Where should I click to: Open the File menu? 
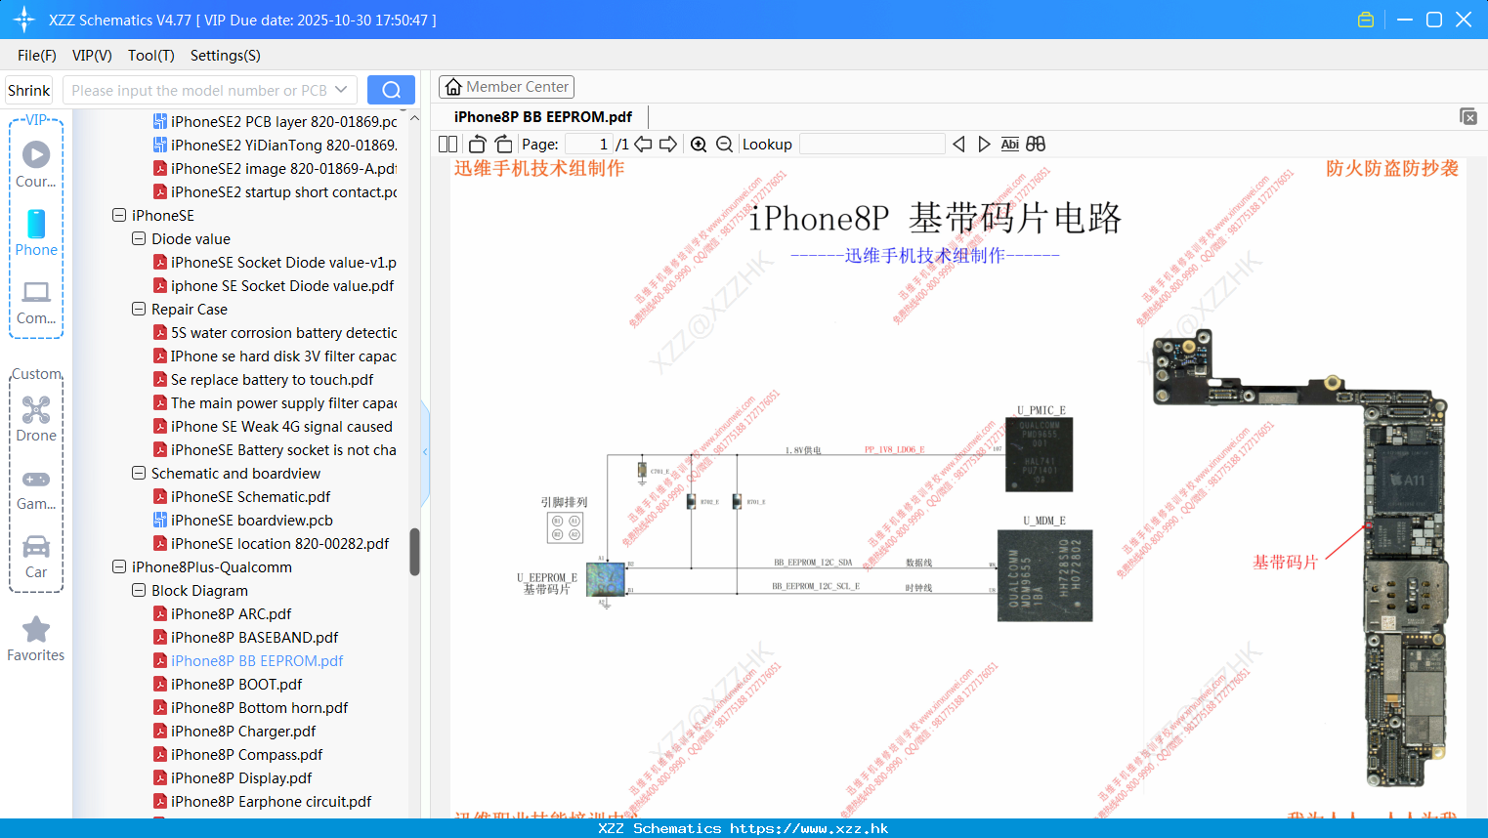click(36, 56)
